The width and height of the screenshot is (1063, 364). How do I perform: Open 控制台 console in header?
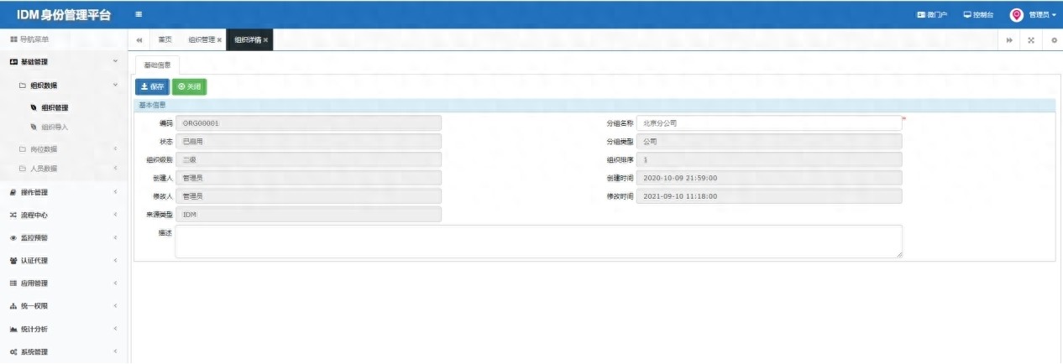978,14
